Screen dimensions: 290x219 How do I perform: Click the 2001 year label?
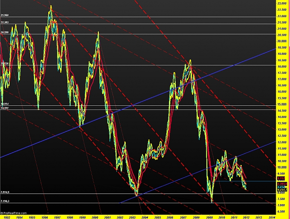point(108,217)
